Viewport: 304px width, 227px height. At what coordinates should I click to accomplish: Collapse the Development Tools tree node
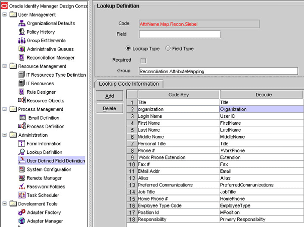pos(5,203)
